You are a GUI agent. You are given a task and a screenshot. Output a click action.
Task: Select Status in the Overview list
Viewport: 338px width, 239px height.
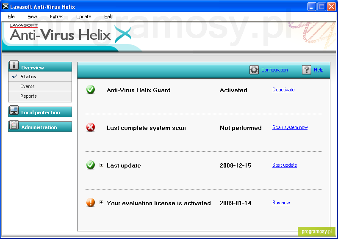tap(40, 77)
